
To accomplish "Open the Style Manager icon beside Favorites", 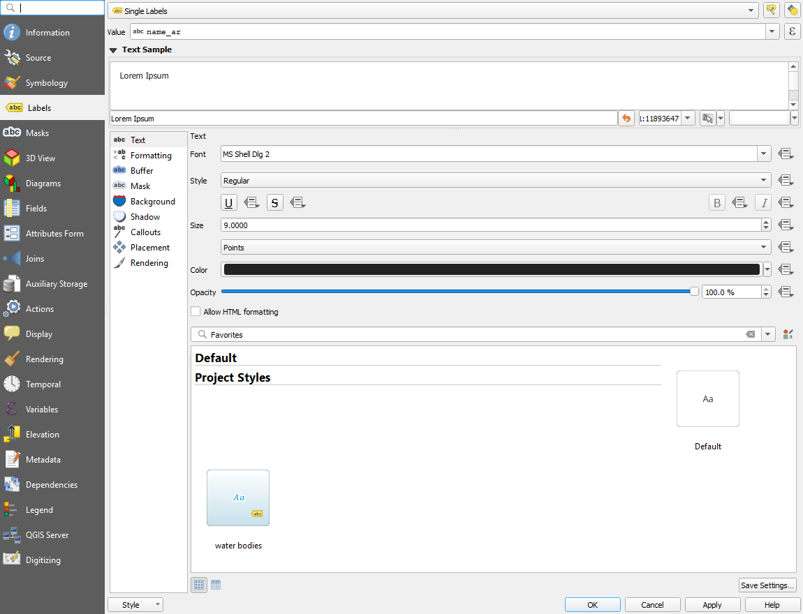I will pyautogui.click(x=788, y=334).
